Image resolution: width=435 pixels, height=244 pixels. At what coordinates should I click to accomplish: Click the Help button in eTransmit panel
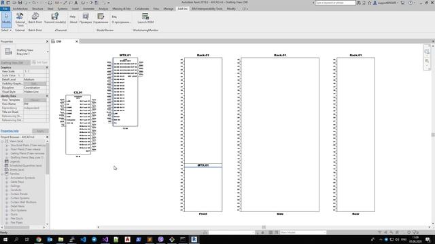[73, 16]
